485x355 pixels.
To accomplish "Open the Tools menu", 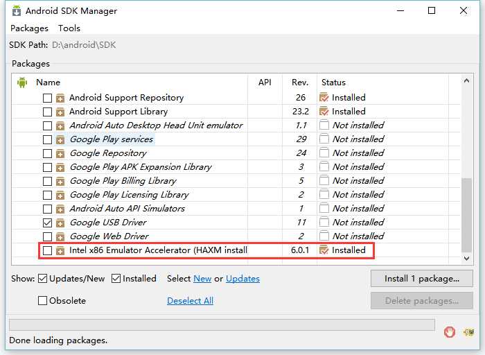I will point(69,28).
